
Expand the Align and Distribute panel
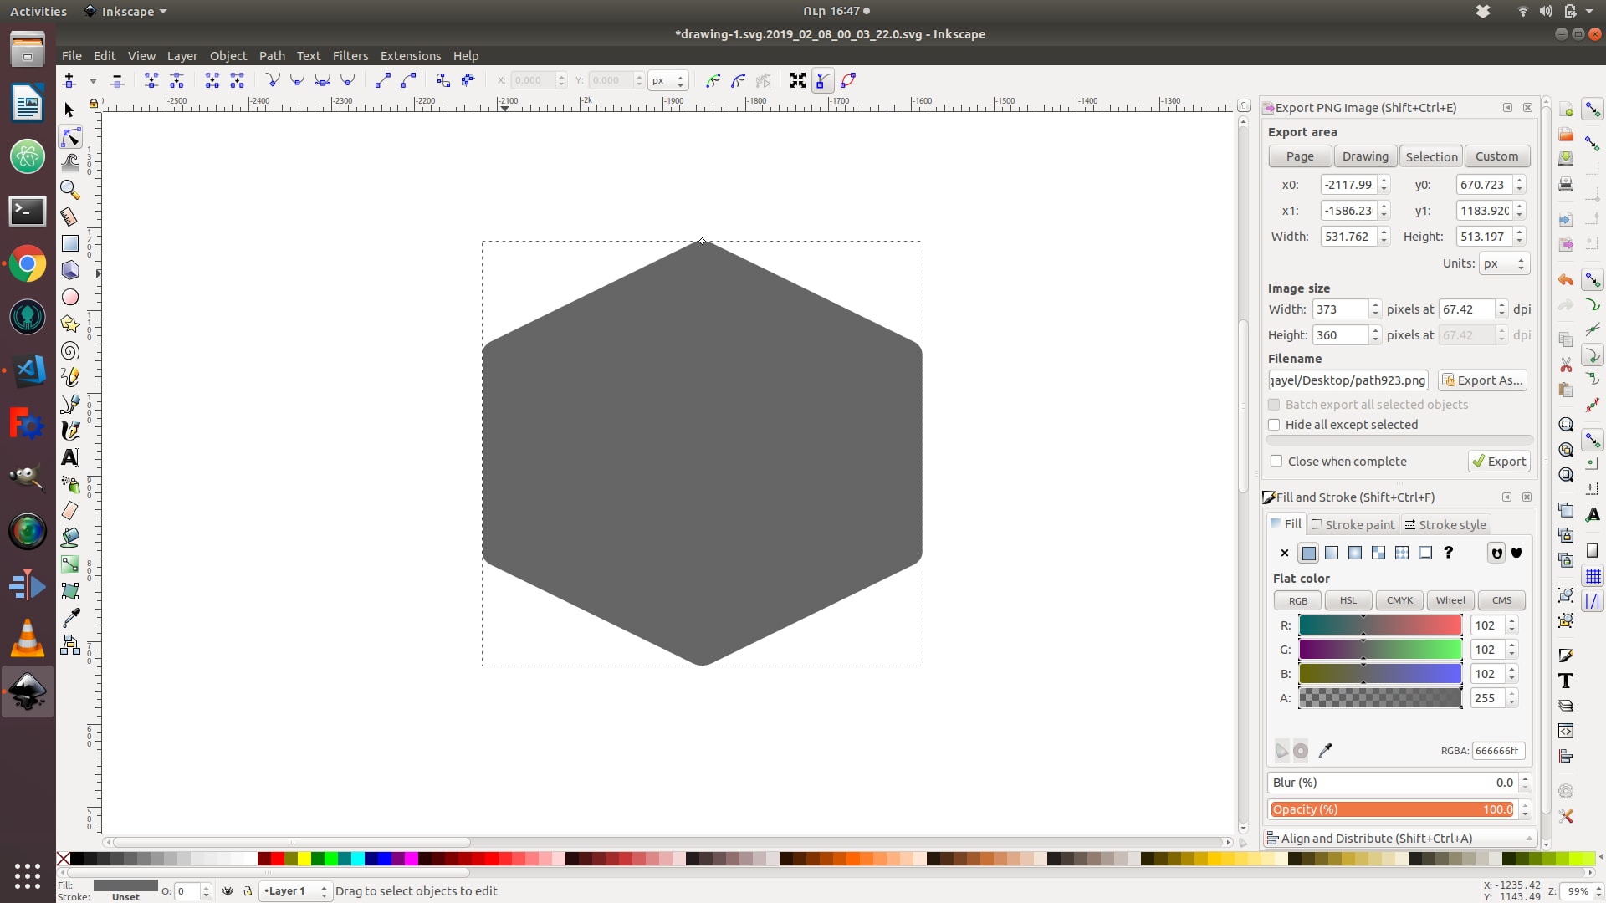[1399, 839]
